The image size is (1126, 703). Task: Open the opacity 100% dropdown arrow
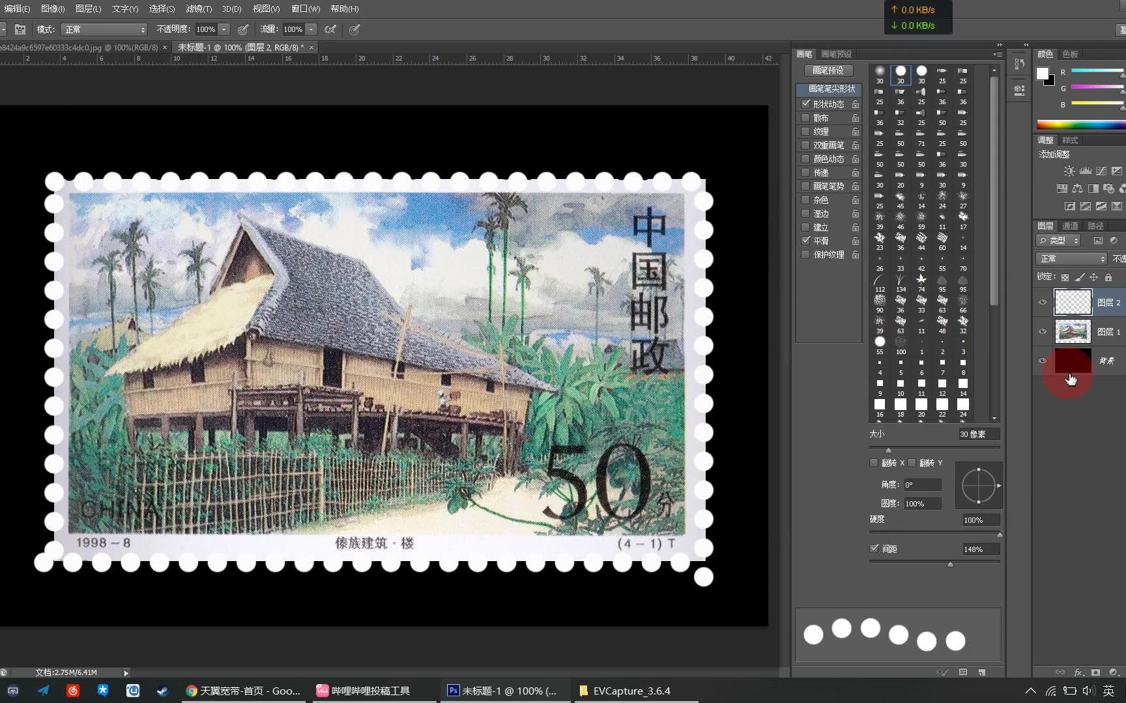(x=224, y=29)
